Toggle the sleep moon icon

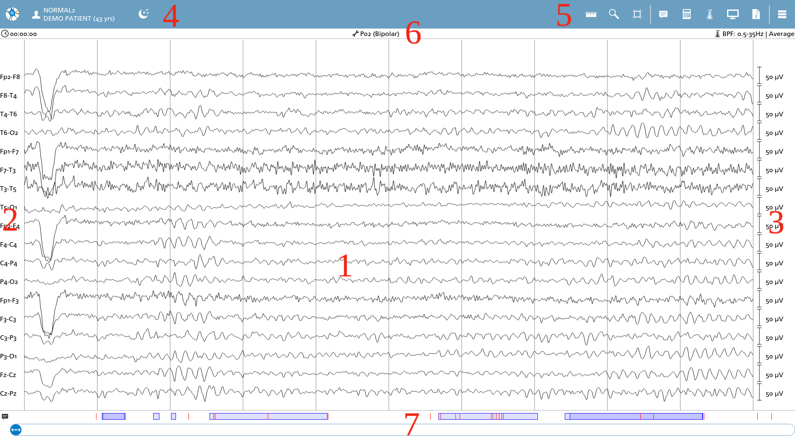(x=144, y=14)
